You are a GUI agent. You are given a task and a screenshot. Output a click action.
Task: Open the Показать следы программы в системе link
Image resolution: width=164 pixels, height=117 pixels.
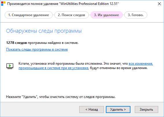point(37,49)
